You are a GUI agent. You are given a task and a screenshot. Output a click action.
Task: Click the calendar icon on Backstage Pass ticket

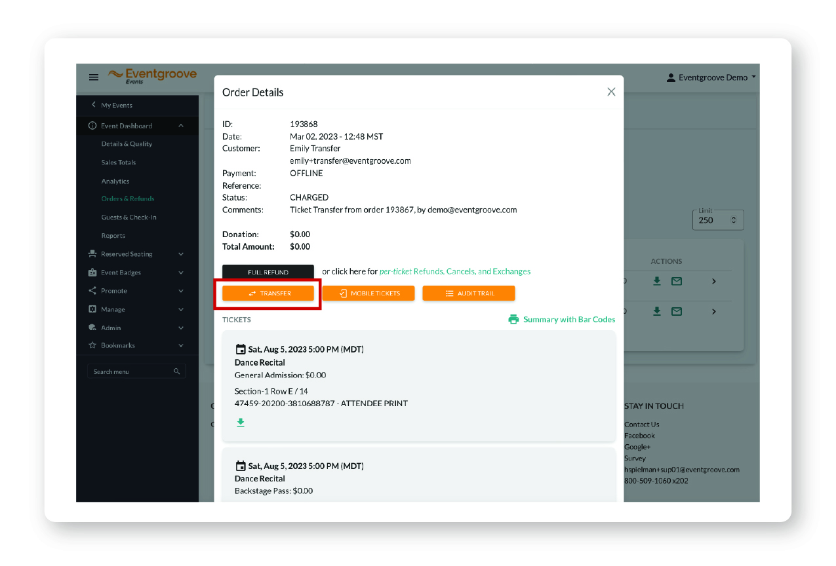[x=240, y=466]
